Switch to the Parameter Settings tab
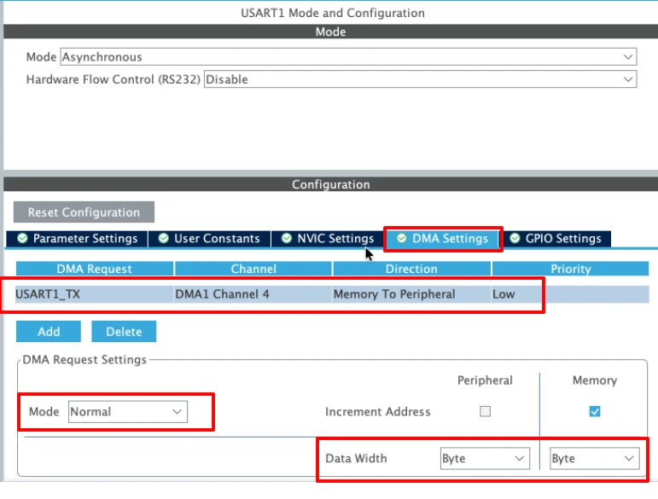658x499 pixels. 77,239
